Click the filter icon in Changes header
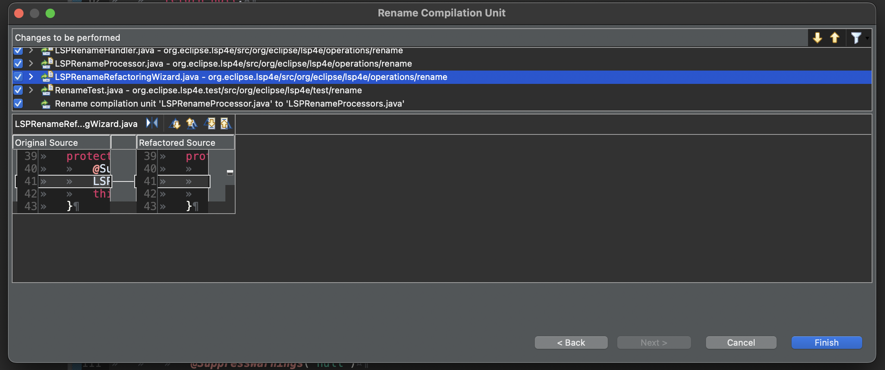Image resolution: width=885 pixels, height=370 pixels. 856,38
